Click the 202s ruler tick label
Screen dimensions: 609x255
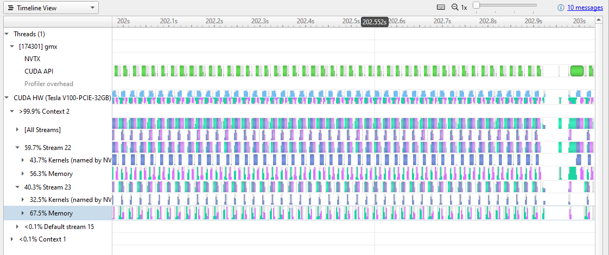click(123, 21)
